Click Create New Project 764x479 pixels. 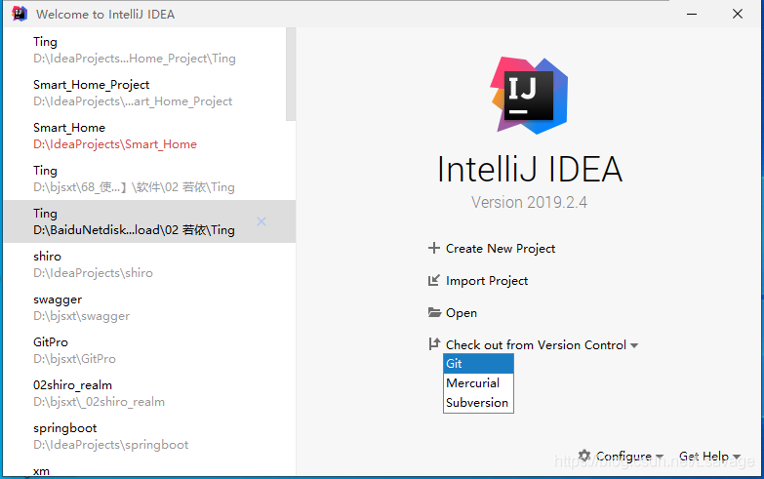click(x=501, y=248)
